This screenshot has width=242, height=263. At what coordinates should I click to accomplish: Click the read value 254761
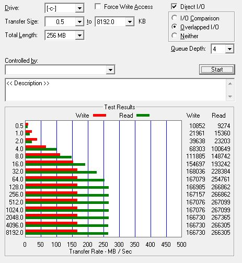[x=221, y=179]
